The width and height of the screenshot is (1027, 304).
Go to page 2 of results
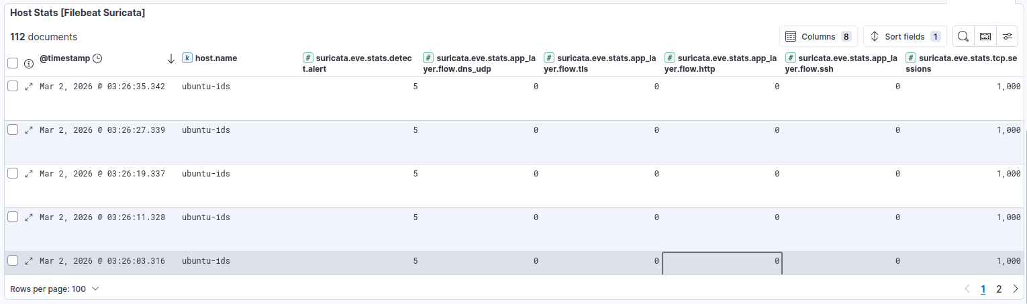pos(999,289)
